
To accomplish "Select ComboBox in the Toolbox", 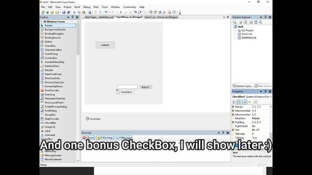I will pyautogui.click(x=51, y=58).
